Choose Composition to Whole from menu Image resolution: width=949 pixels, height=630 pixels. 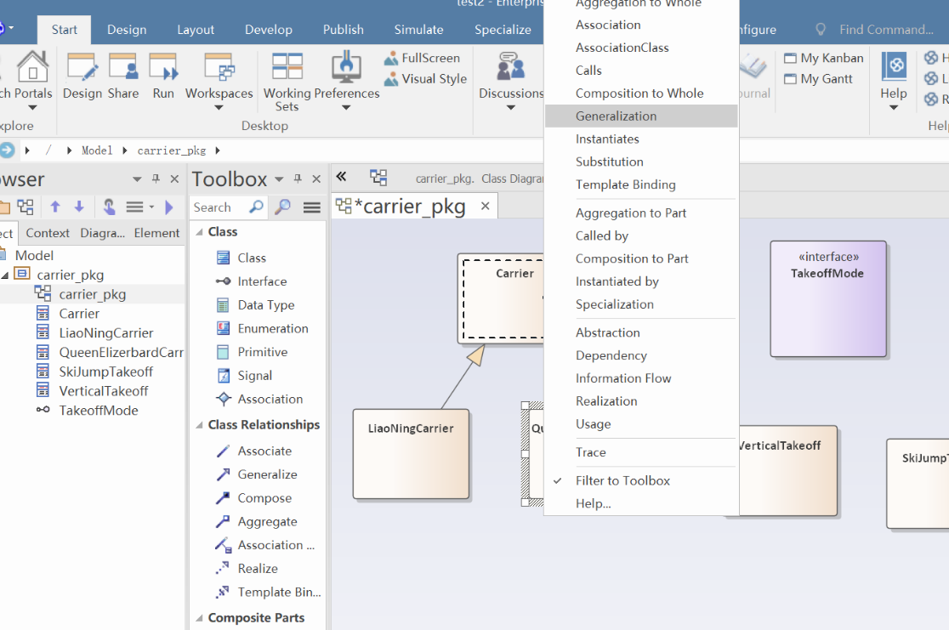641,94
